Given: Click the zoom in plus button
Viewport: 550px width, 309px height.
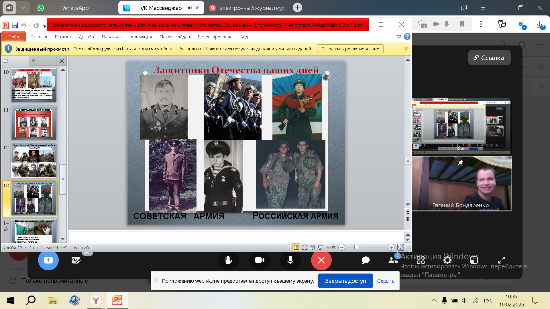Looking at the screenshot, I should click(x=391, y=247).
